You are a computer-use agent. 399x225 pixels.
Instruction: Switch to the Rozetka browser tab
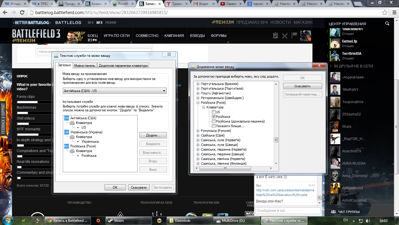(123, 4)
